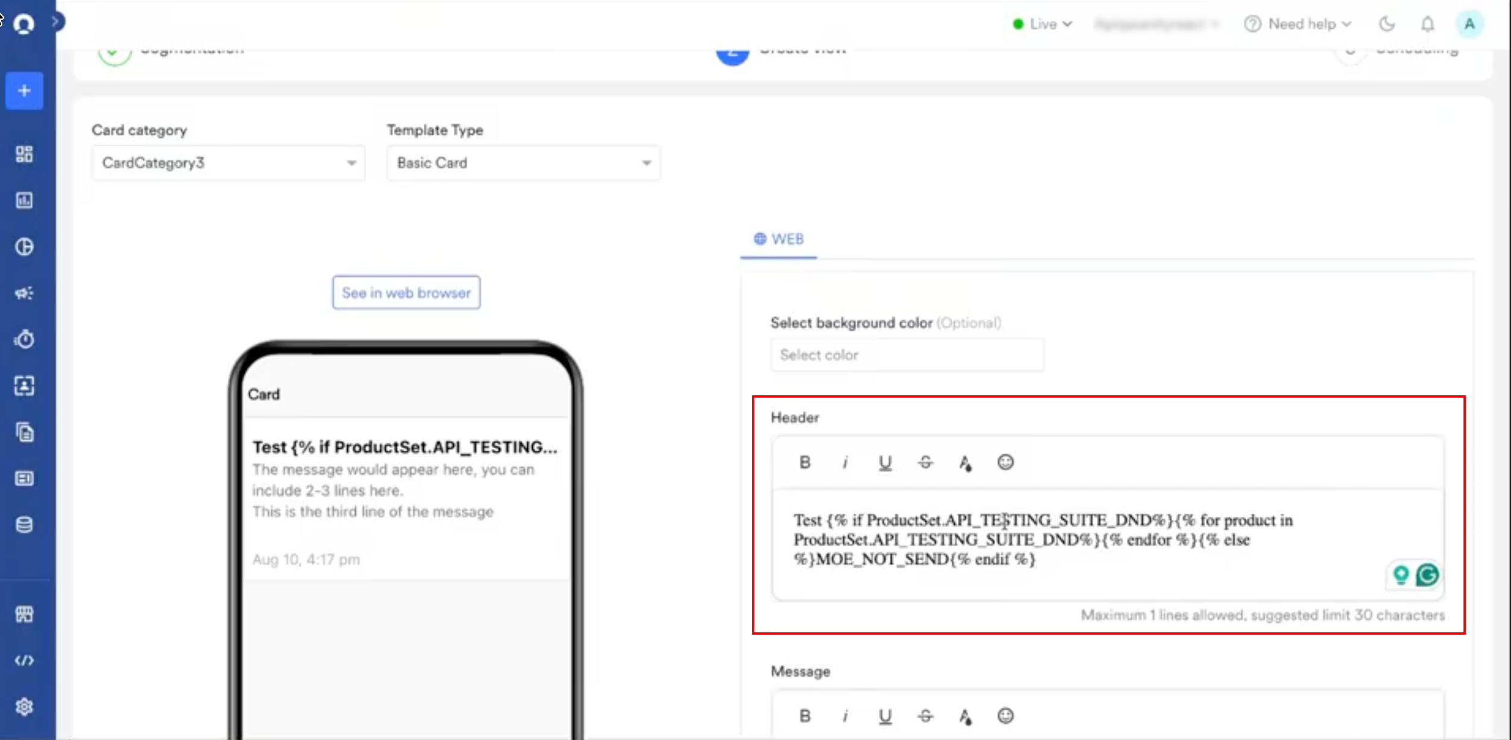Click See in web browser button
Viewport: 1511px width, 740px height.
pos(406,293)
